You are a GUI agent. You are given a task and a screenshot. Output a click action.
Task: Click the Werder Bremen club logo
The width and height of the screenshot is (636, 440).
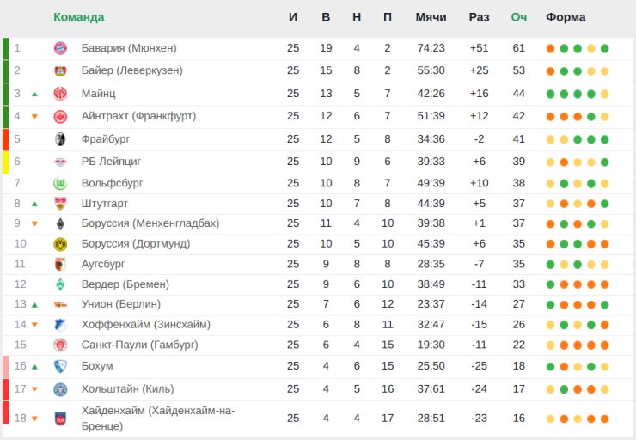tap(60, 284)
